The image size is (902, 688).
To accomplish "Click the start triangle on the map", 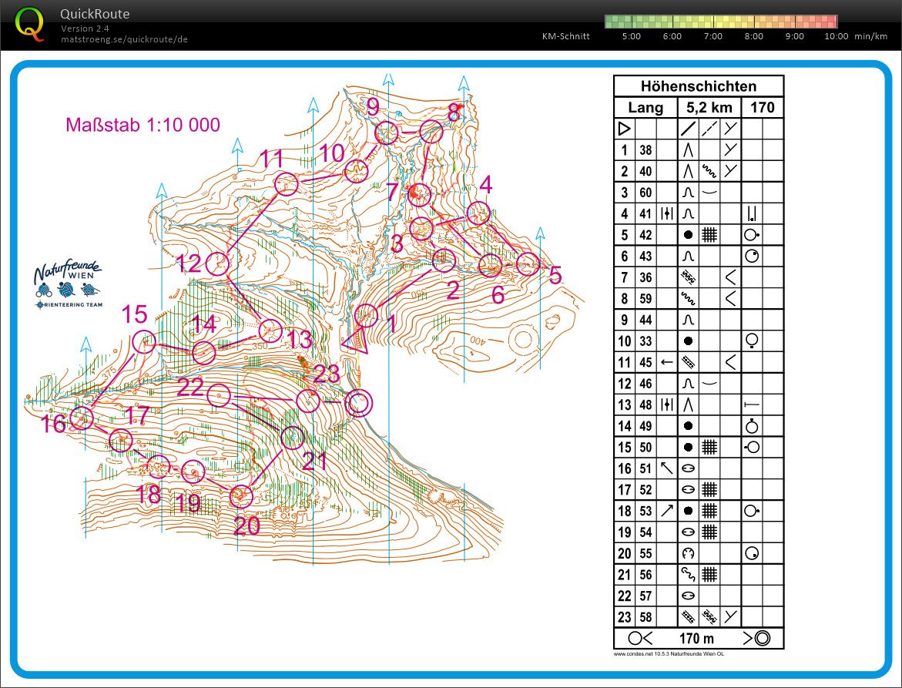I will (x=356, y=342).
